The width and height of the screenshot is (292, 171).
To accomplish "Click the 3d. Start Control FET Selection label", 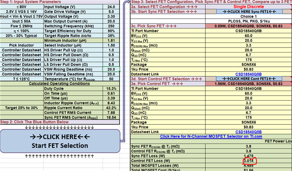I will (x=166, y=79).
